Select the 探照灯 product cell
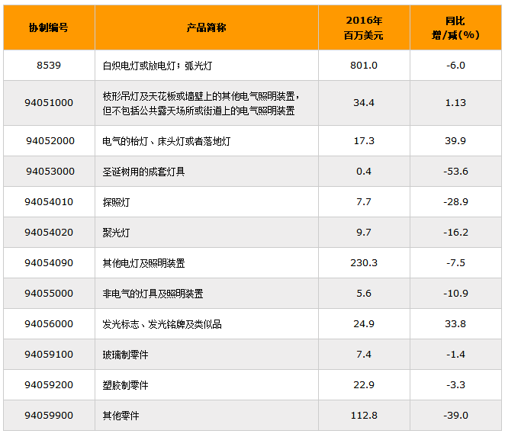505x437 pixels. pos(116,202)
